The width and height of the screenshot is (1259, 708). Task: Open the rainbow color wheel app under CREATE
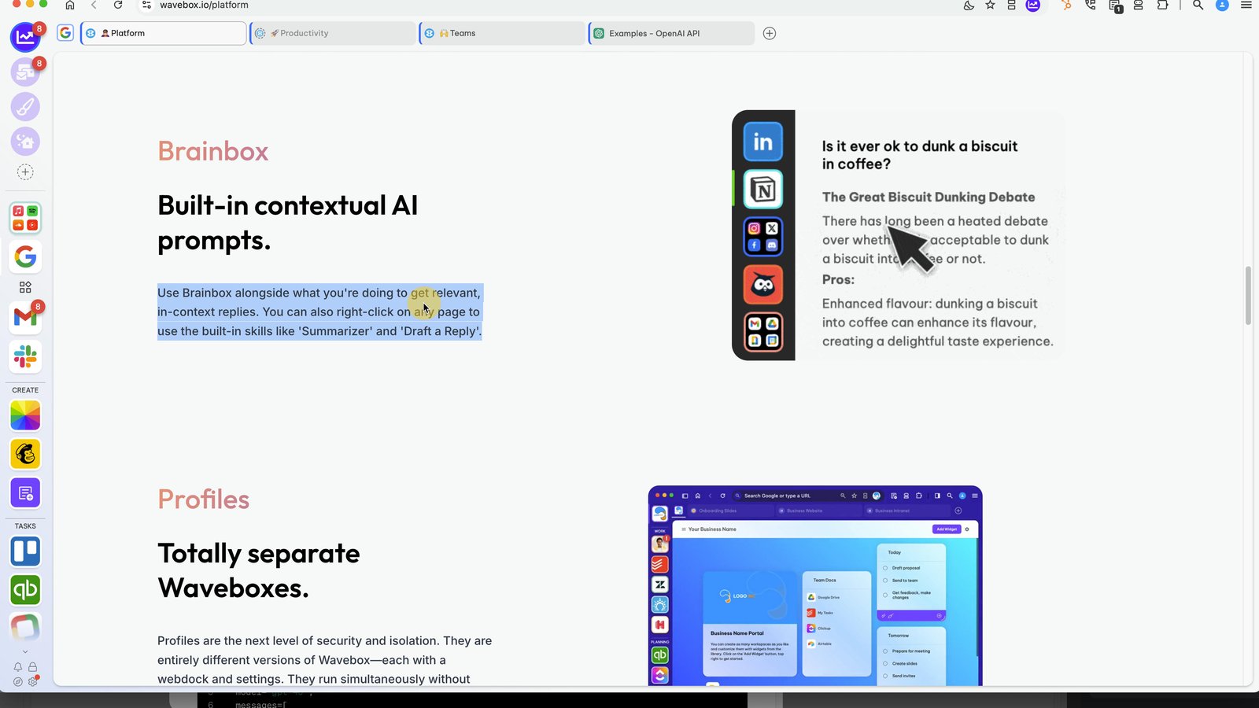tap(25, 415)
